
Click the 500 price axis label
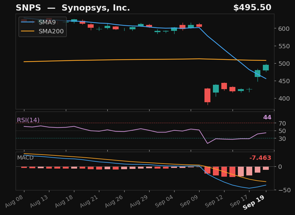pos(284,64)
